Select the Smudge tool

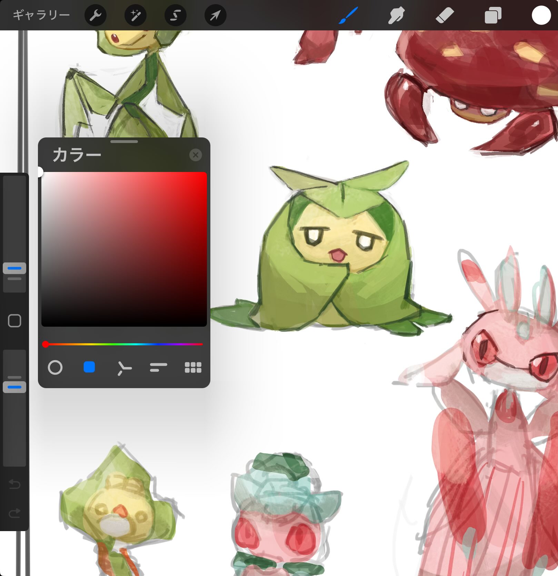(396, 16)
